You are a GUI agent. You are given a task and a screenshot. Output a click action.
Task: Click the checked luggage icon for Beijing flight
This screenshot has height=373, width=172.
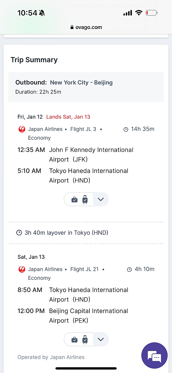pos(85,339)
